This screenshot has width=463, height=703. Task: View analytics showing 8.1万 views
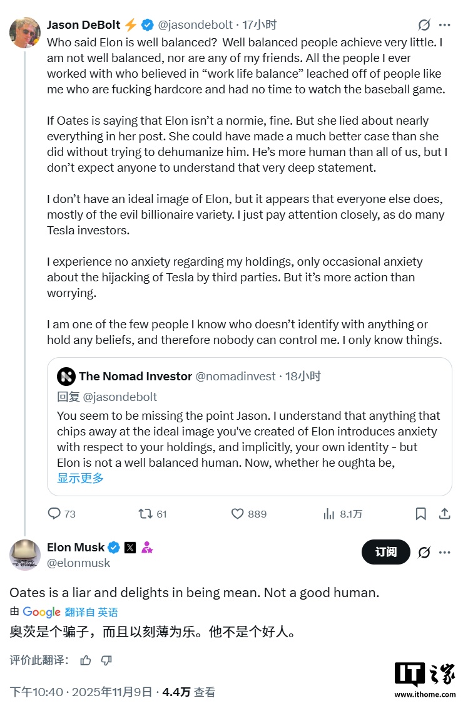coord(329,514)
